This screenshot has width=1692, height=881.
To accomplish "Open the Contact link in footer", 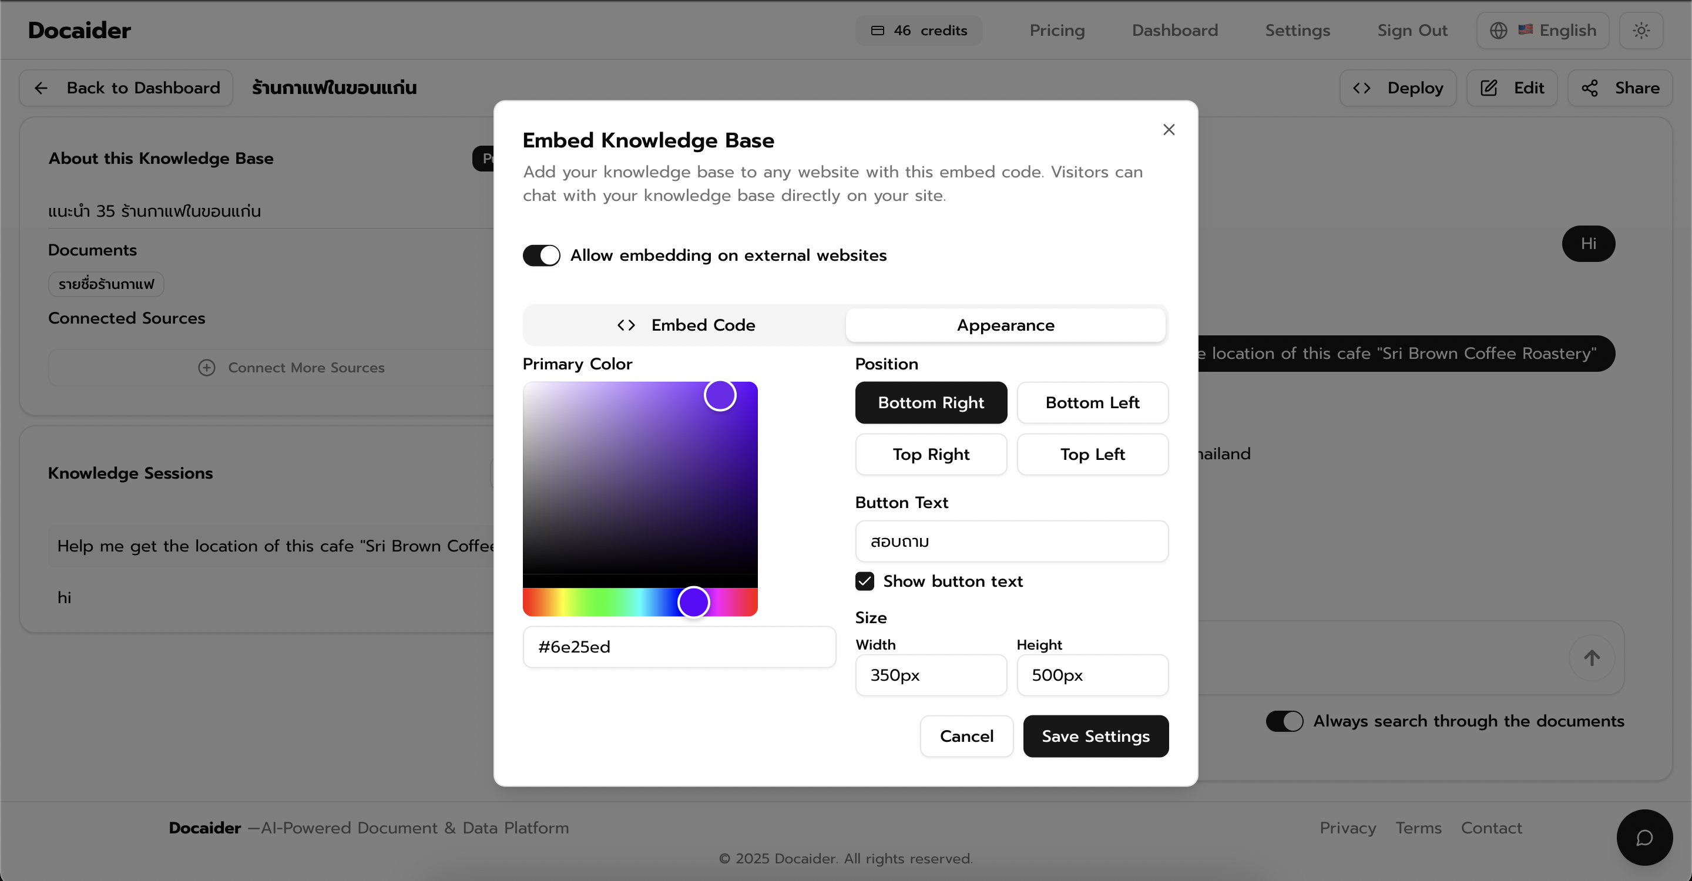I will [x=1491, y=828].
